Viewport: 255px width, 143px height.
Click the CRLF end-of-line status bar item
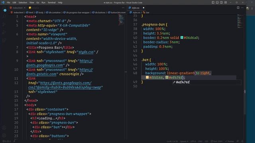point(200,141)
